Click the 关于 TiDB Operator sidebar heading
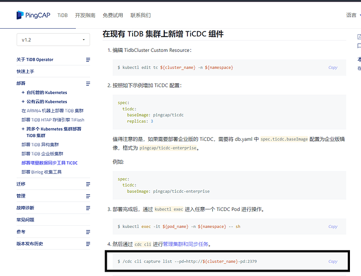361x276 pixels. tap(35, 60)
